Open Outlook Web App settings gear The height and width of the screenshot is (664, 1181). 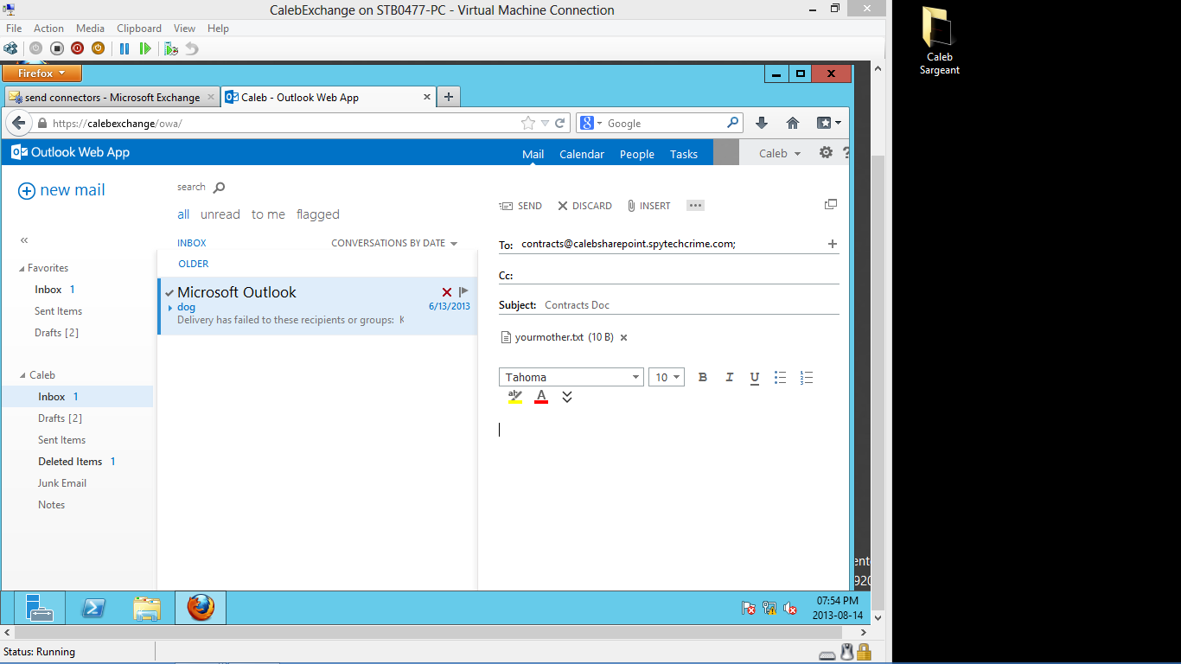pyautogui.click(x=826, y=153)
